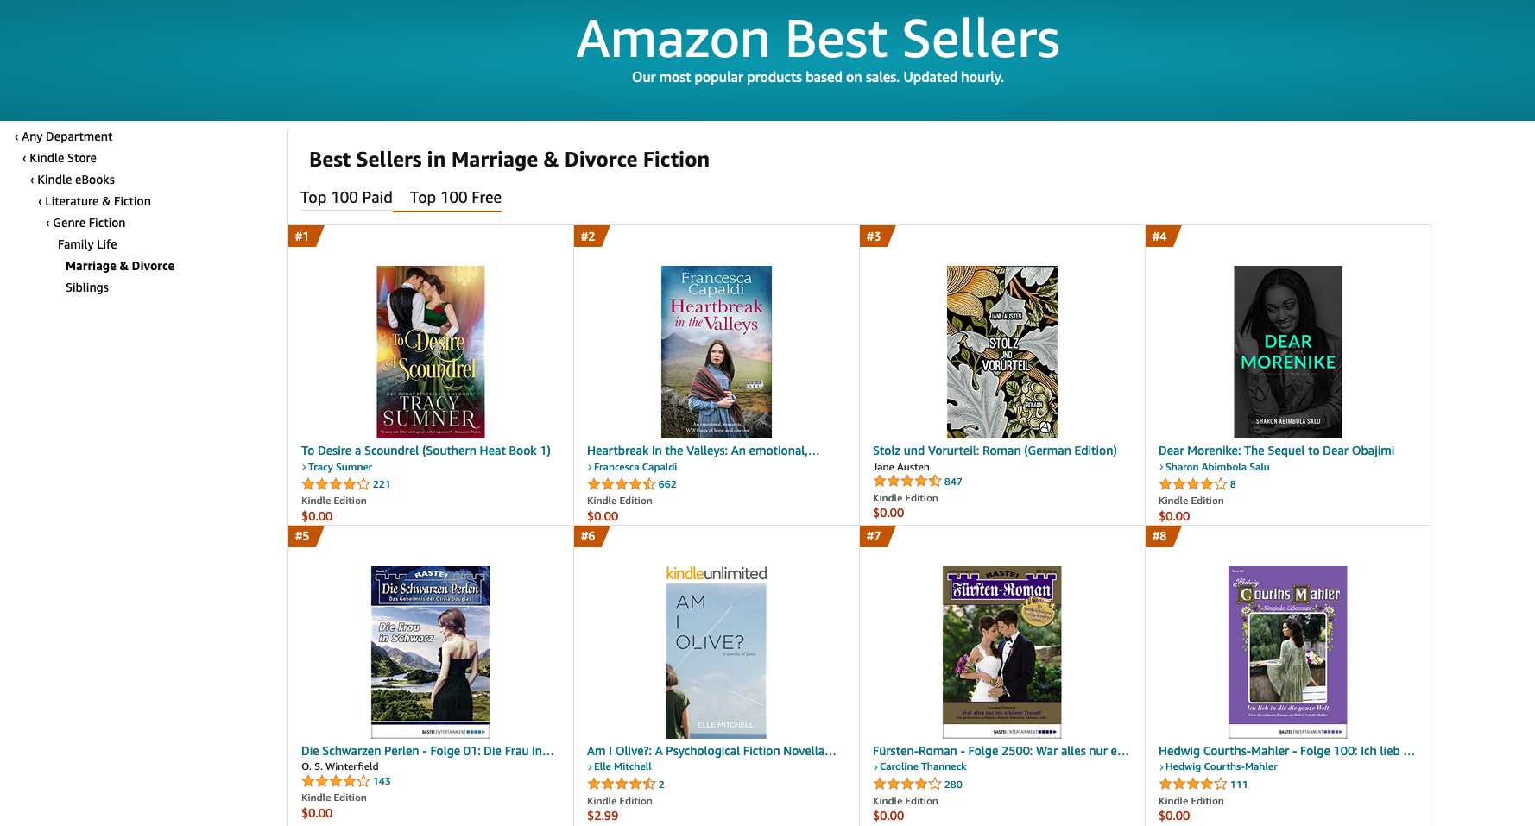This screenshot has width=1535, height=826.
Task: Click the Fürsten-Roman cover image
Action: pyautogui.click(x=1001, y=652)
